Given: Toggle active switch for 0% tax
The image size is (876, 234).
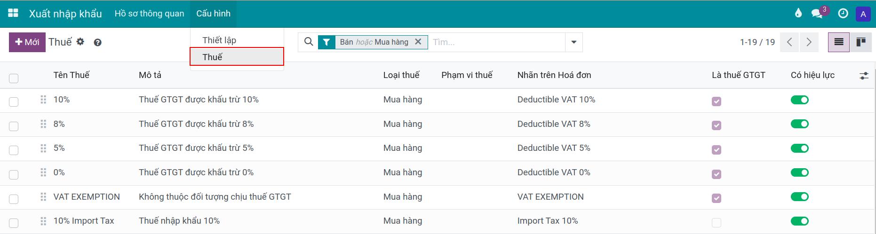Looking at the screenshot, I should click(799, 172).
